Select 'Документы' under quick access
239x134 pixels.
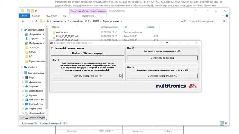[x=35, y=34]
